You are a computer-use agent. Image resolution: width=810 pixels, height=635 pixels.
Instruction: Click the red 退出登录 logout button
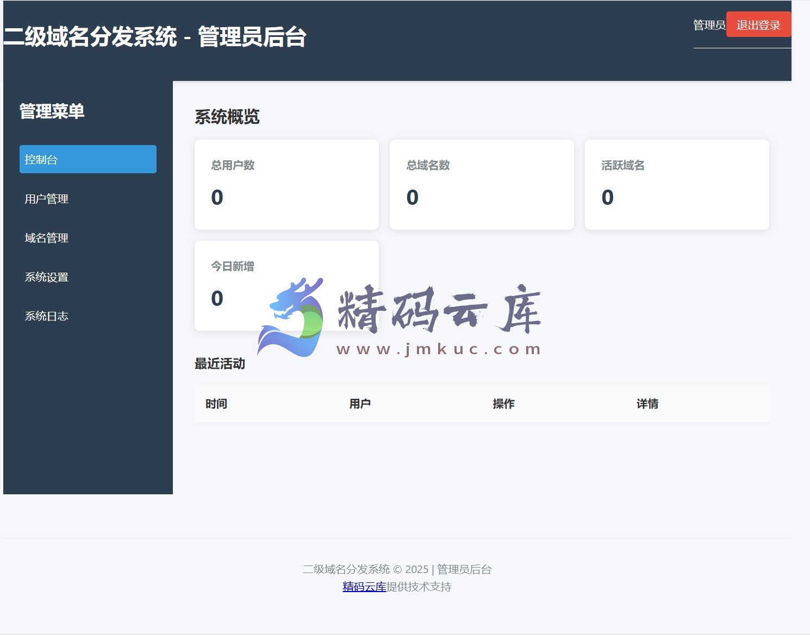click(758, 24)
